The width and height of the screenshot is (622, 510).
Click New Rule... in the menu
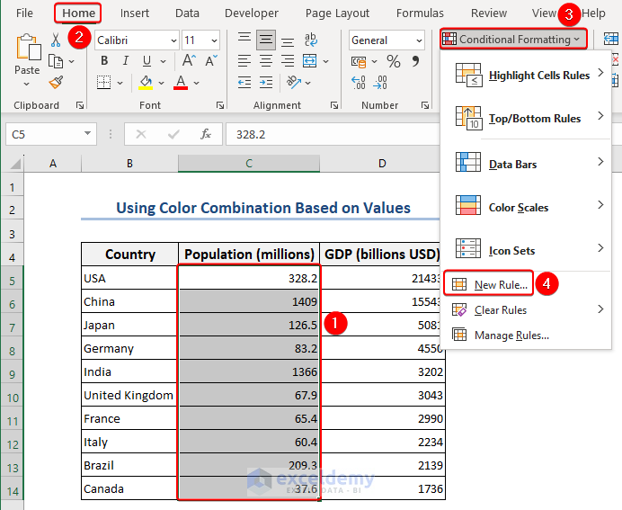tap(501, 285)
